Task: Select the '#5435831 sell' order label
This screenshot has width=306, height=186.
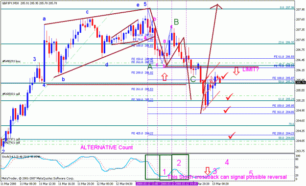Action: pyautogui.click(x=11, y=94)
